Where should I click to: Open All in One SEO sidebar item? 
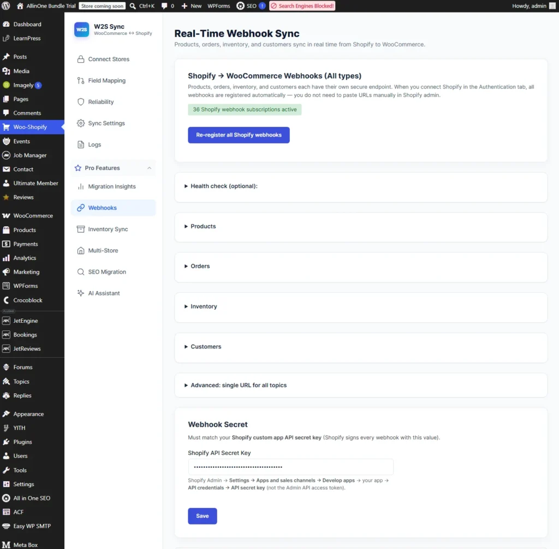click(32, 498)
